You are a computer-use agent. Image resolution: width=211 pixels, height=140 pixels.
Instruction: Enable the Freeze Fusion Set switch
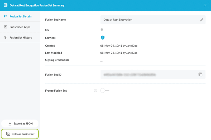[x=105, y=91]
